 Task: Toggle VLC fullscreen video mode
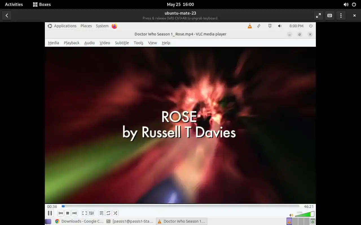click(84, 213)
